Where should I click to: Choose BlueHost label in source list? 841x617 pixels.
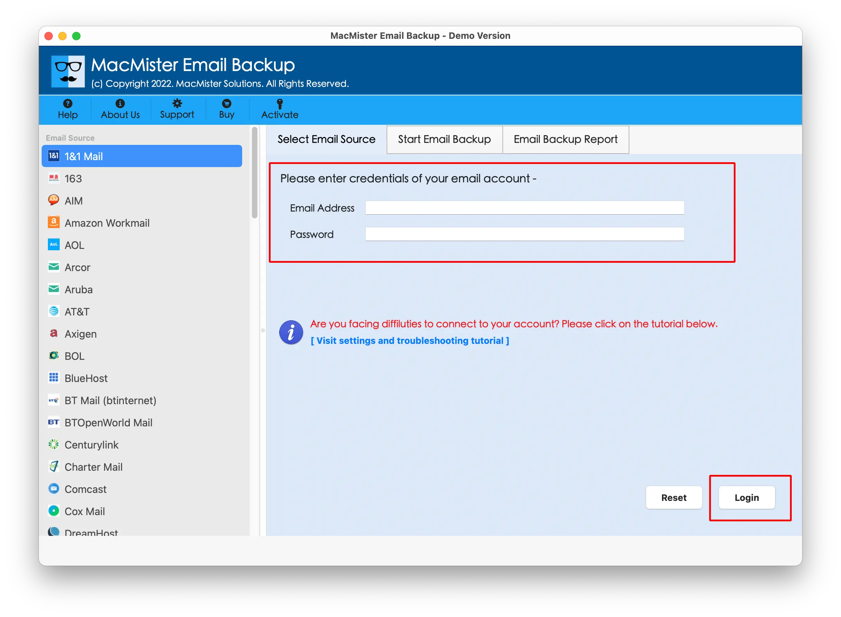[x=86, y=378]
